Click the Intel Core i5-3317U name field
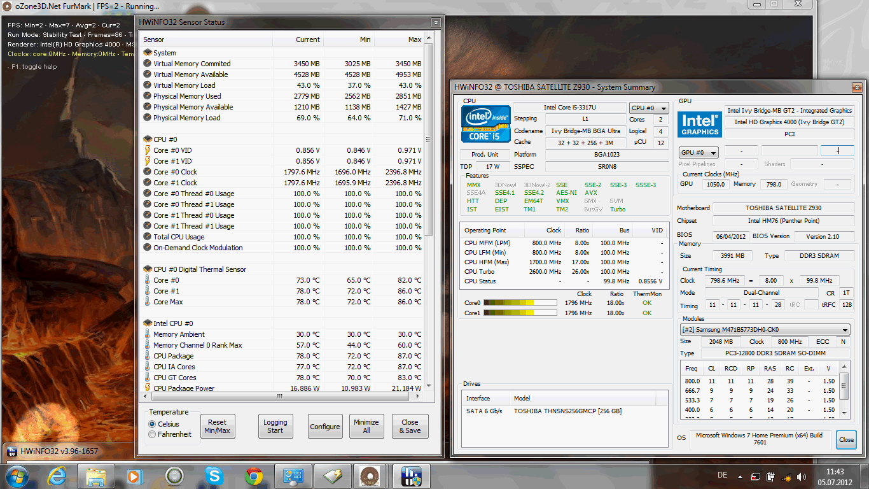This screenshot has width=869, height=489. 569,107
